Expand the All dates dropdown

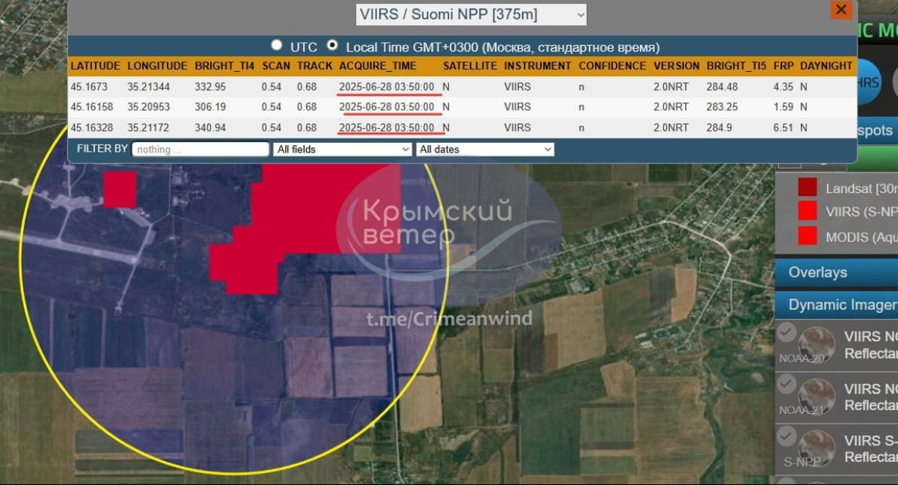(x=484, y=150)
